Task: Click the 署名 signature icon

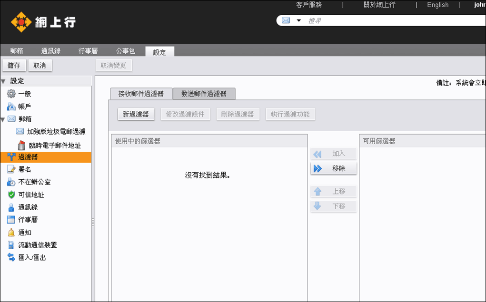Action: [x=11, y=169]
